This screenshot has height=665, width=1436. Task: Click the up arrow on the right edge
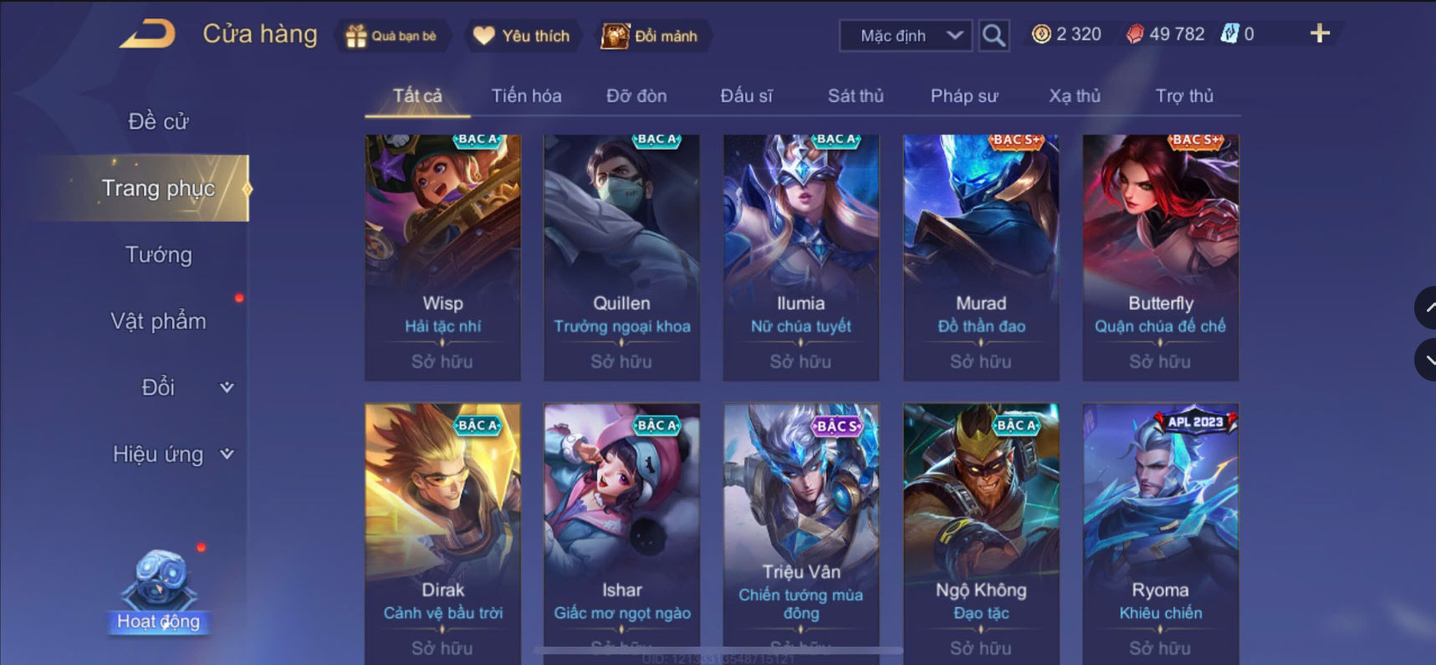[x=1426, y=308]
